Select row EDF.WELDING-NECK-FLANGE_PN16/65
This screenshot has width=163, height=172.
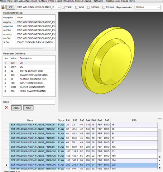83,143
